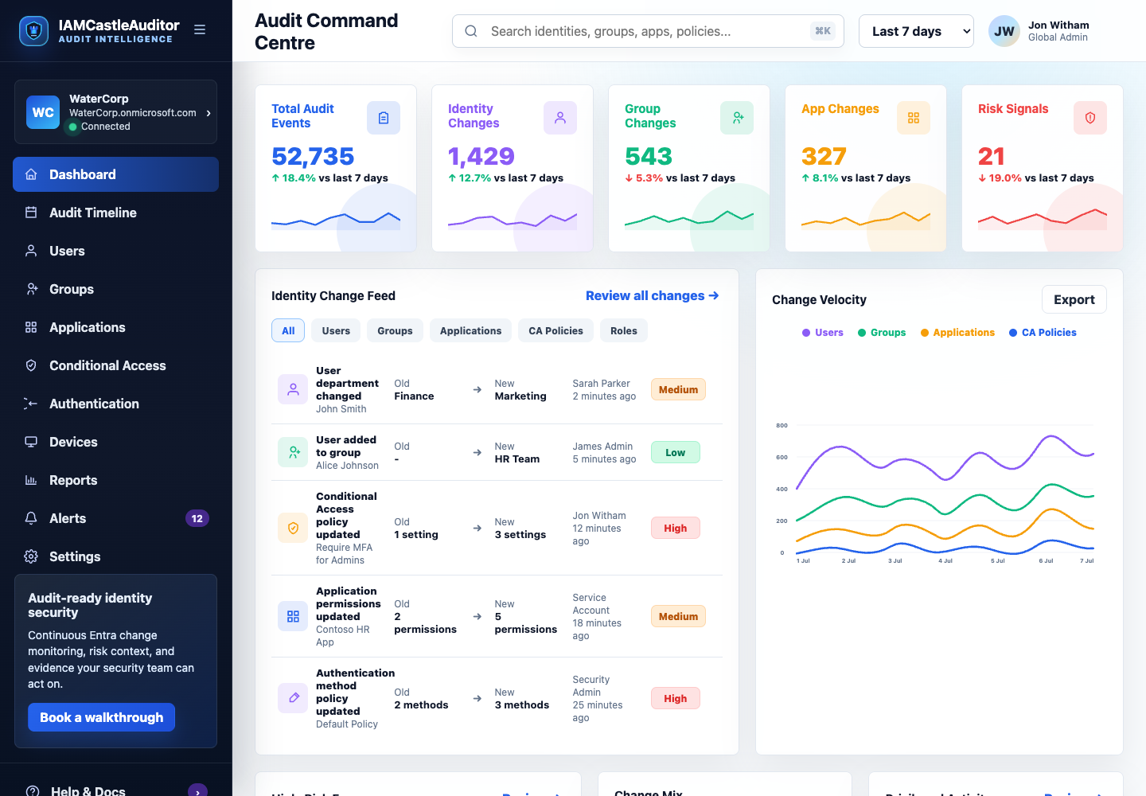Click the search magnifier icon
The width and height of the screenshot is (1146, 796).
[471, 31]
